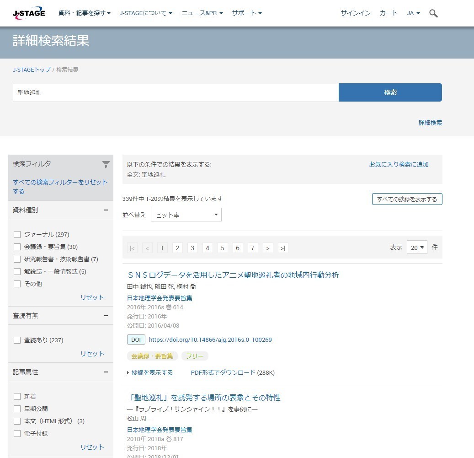This screenshot has width=474, height=458.
Task: Check the 電子付録 checkbox
Action: [x=17, y=433]
